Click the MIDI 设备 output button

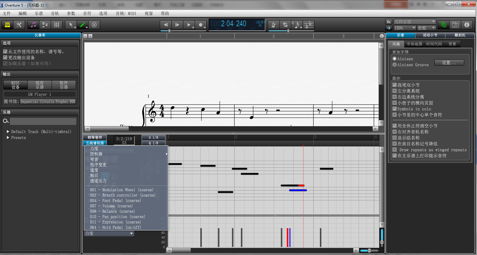click(16, 85)
